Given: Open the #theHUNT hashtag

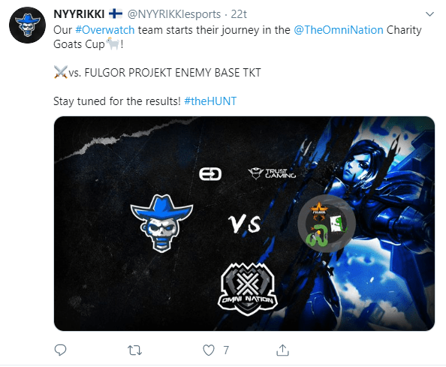Looking at the screenshot, I should (210, 101).
